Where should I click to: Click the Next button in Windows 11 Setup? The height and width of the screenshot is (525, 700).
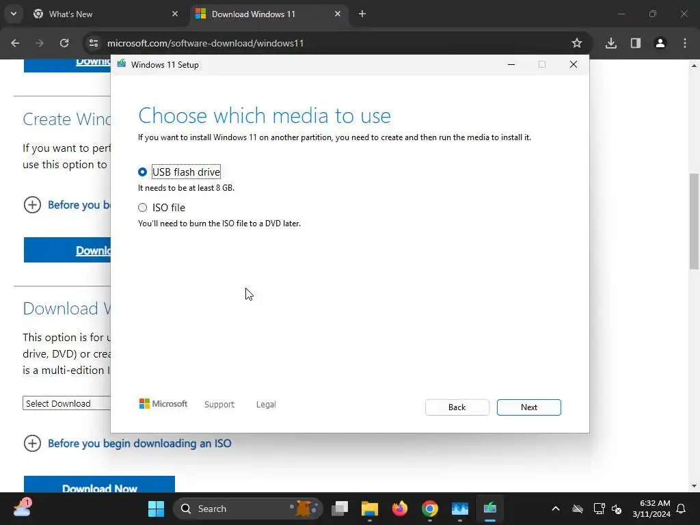[528, 407]
